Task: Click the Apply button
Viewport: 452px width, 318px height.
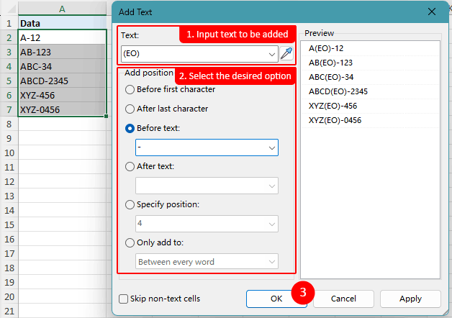Action: pyautogui.click(x=410, y=299)
